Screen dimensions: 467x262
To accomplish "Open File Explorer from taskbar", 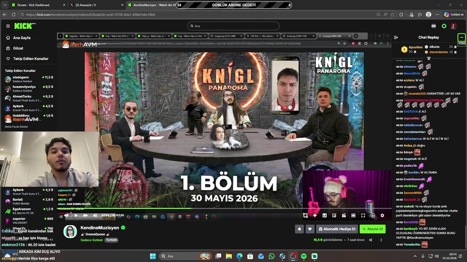I will pos(229,256).
